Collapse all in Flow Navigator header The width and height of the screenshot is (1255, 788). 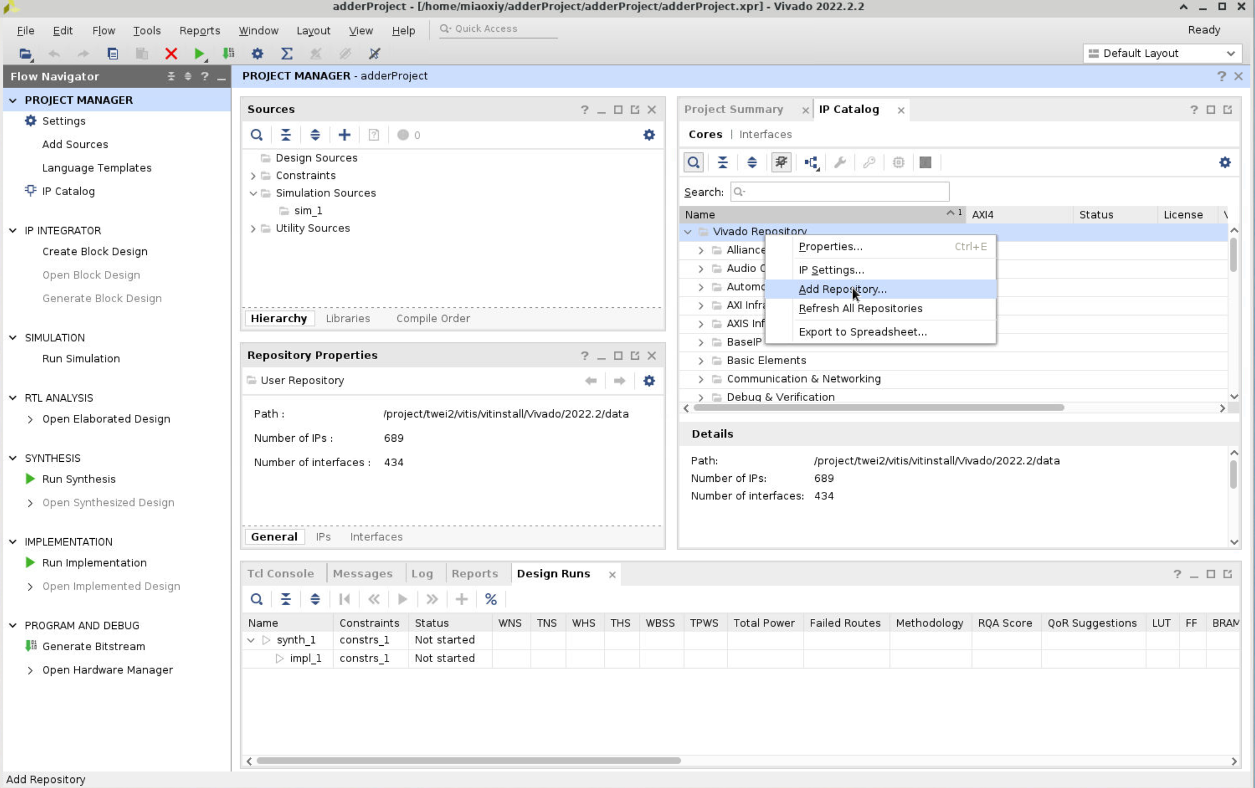tap(171, 76)
